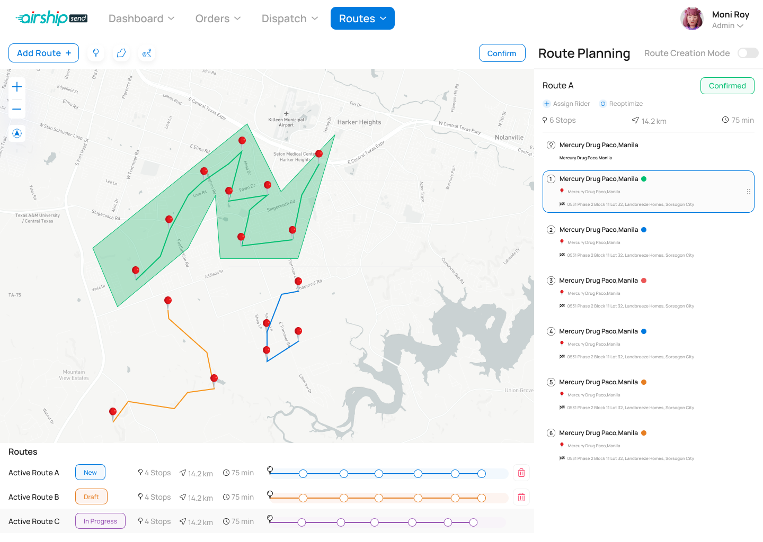
Task: Select the stop 1 Mercury Drug Paco card
Action: coord(648,192)
